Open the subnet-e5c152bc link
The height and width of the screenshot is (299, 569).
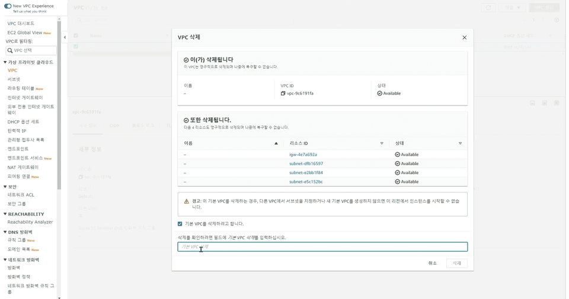point(306,182)
